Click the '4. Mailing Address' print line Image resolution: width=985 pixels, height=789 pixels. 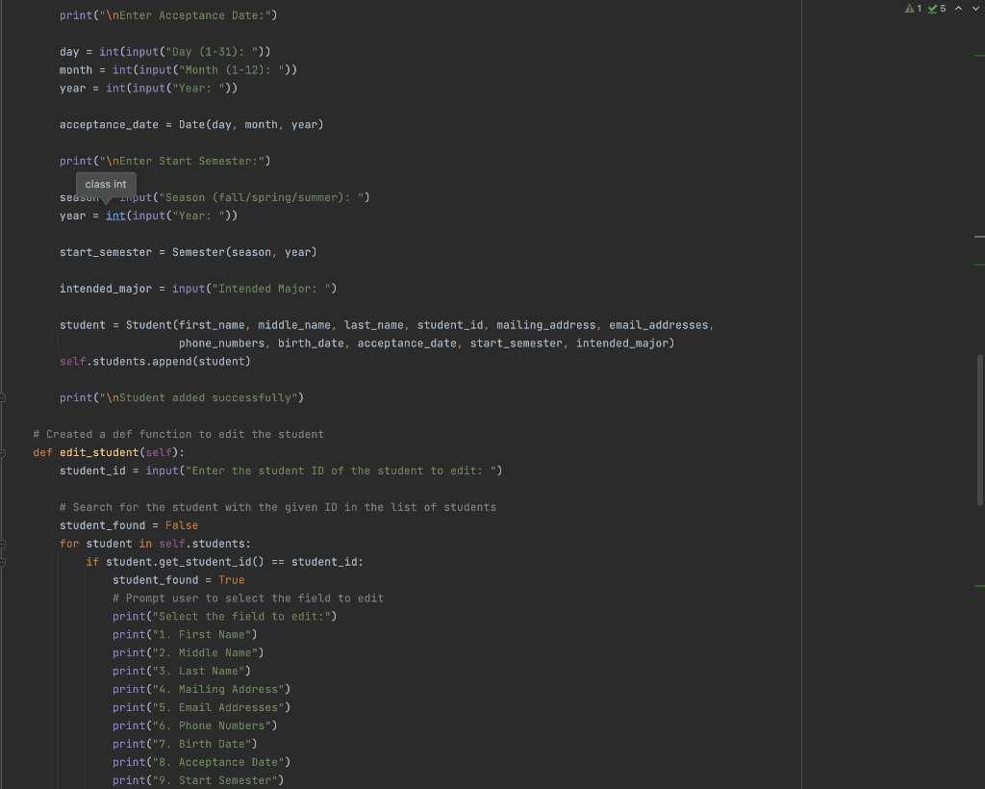[x=202, y=689]
